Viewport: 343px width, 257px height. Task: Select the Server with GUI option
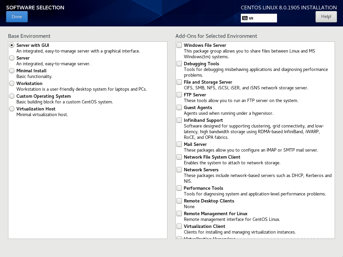pos(12,45)
